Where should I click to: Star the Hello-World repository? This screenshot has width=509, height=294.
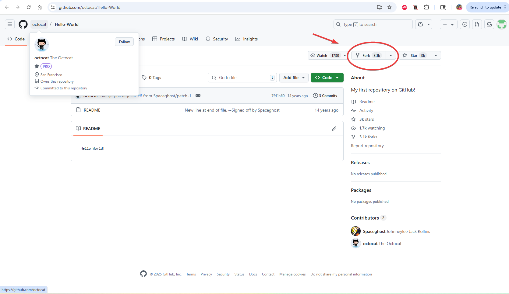tap(415, 55)
